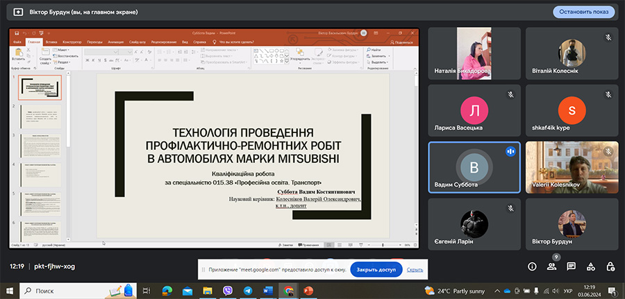Click muted mic icon on Віталій Колеснік tile
The height and width of the screenshot is (299, 625).
[608, 37]
